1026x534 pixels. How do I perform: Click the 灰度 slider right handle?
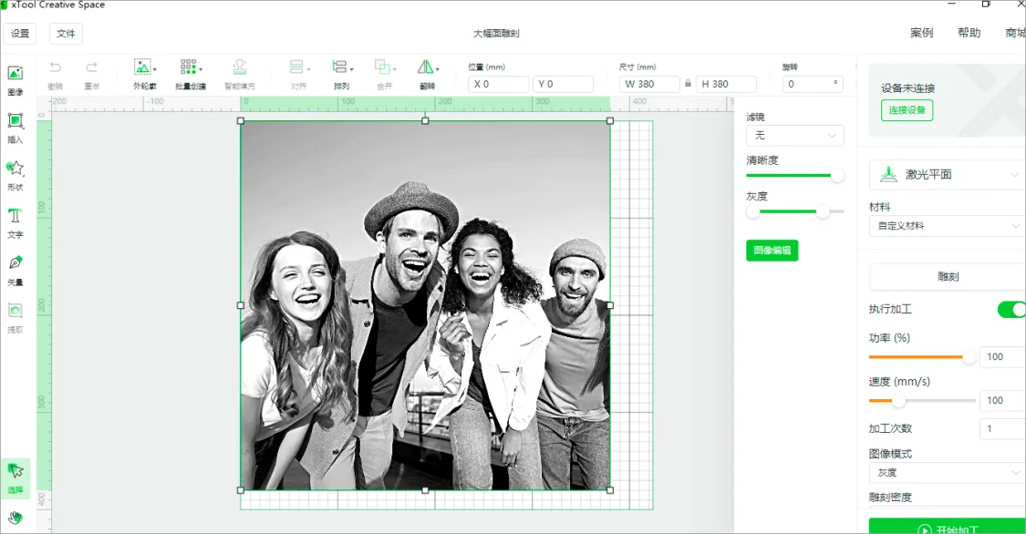(824, 211)
